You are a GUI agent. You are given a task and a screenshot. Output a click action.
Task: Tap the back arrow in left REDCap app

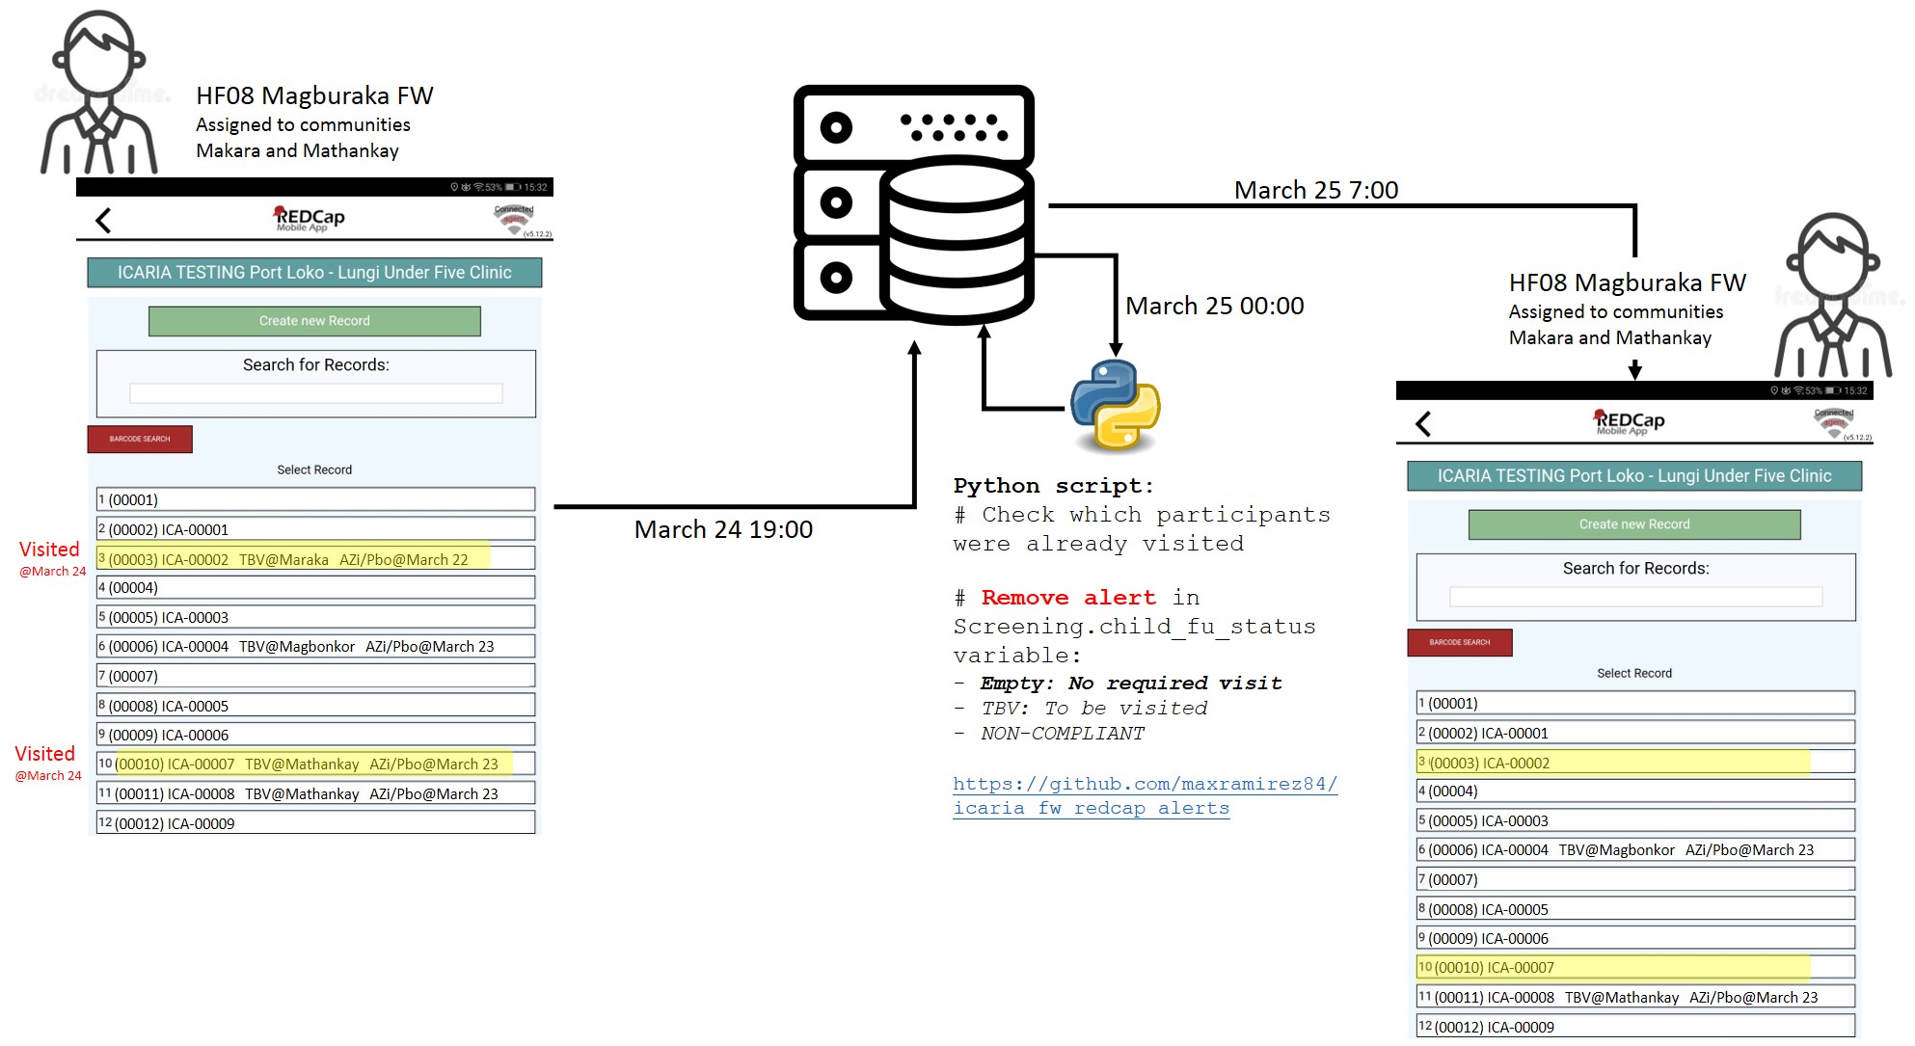point(103,221)
